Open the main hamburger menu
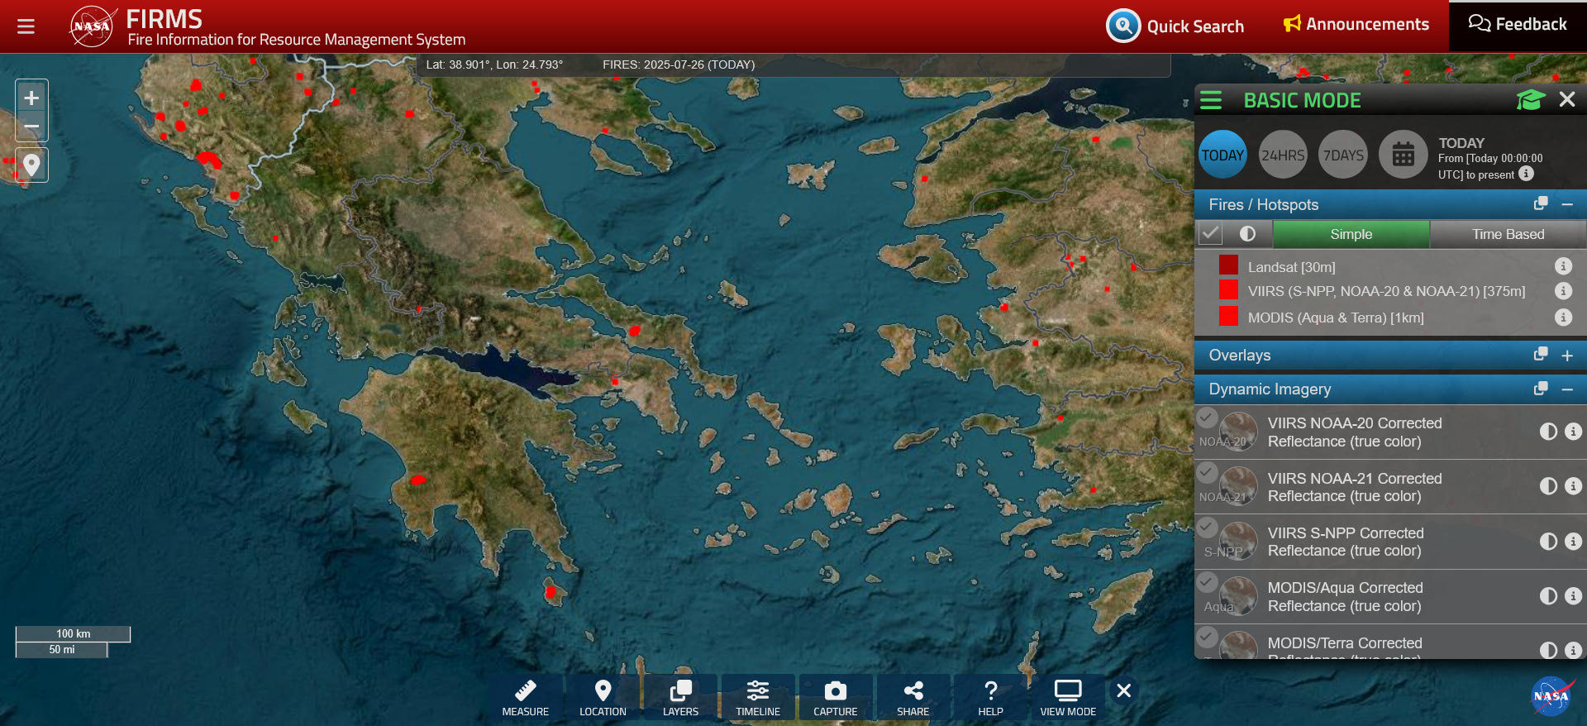1587x726 pixels. click(26, 26)
